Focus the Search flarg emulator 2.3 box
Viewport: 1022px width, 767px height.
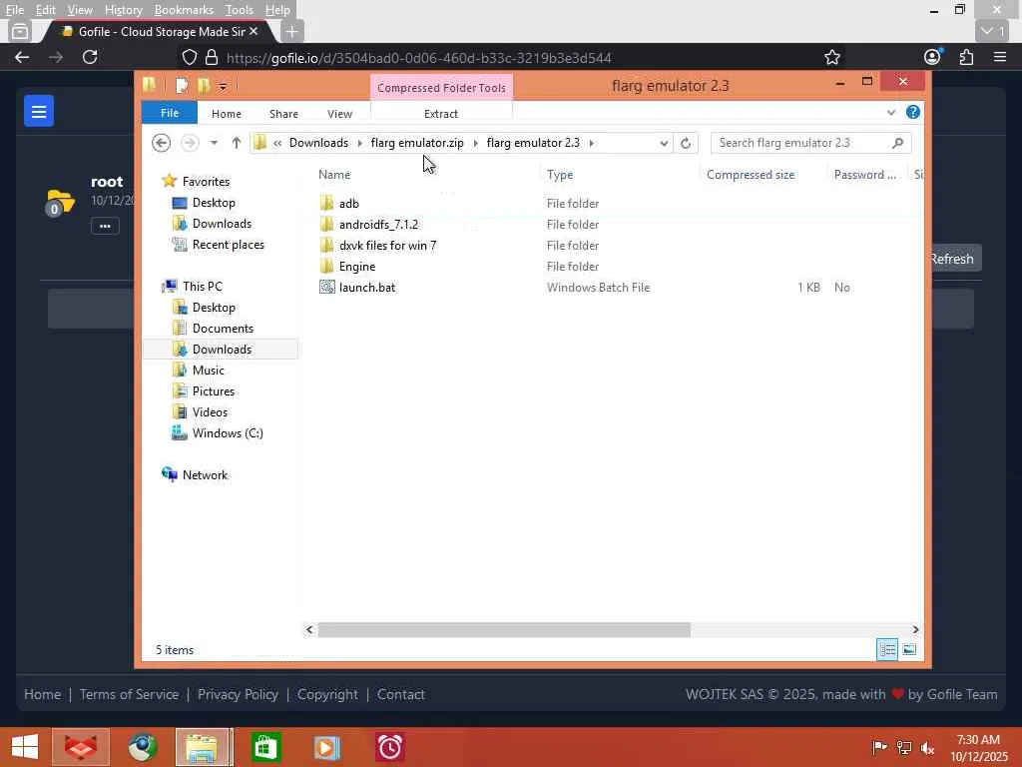pyautogui.click(x=810, y=143)
